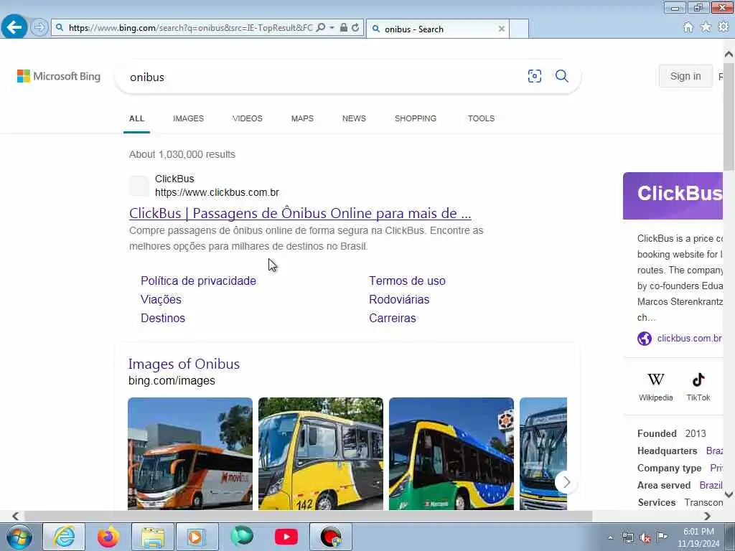This screenshot has width=735, height=551.
Task: Launch Firefox from the taskbar
Action: [x=108, y=537]
